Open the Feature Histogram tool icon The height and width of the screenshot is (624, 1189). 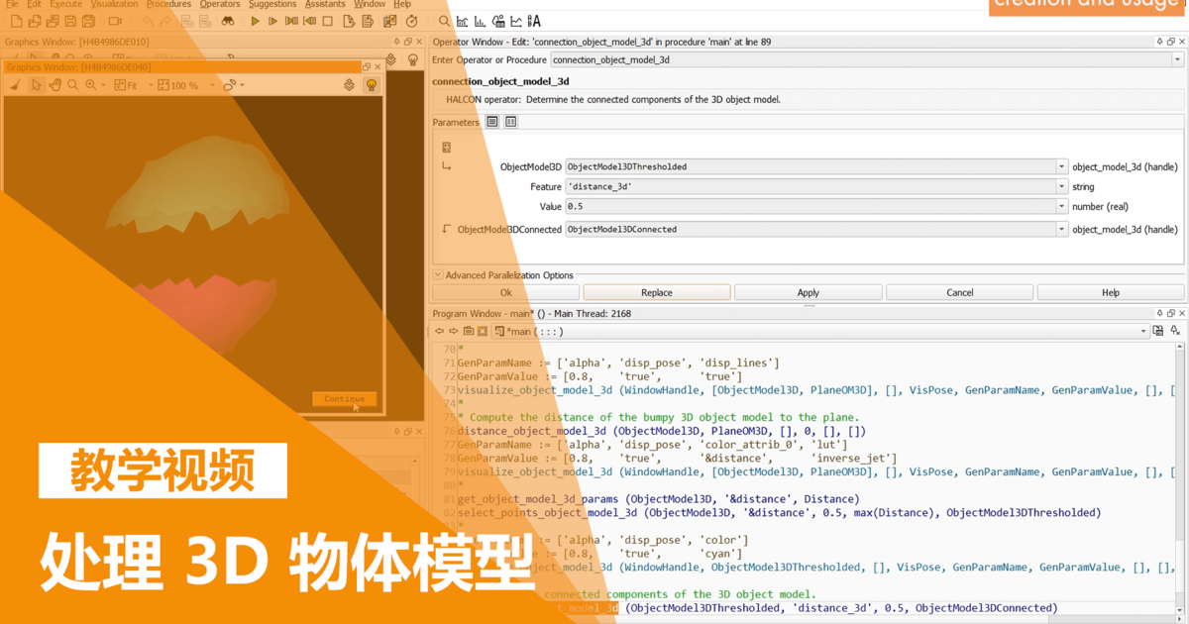[x=480, y=21]
